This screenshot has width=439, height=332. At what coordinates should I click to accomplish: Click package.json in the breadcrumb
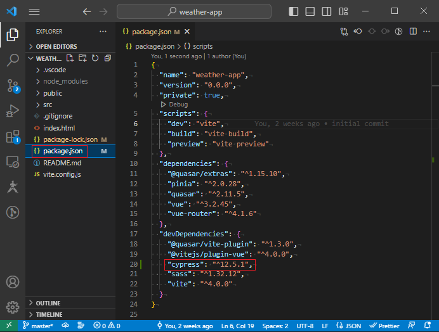pyautogui.click(x=155, y=46)
